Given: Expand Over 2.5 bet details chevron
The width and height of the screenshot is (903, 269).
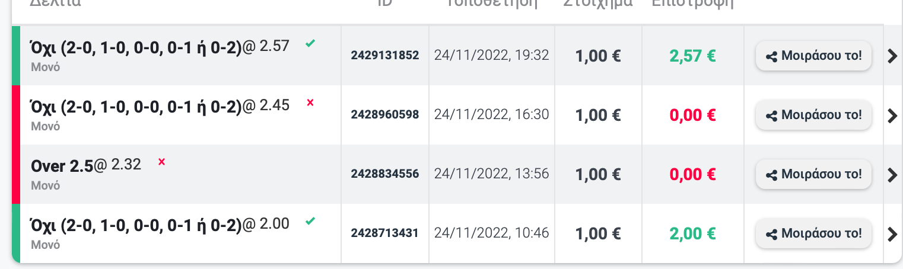Looking at the screenshot, I should [892, 175].
